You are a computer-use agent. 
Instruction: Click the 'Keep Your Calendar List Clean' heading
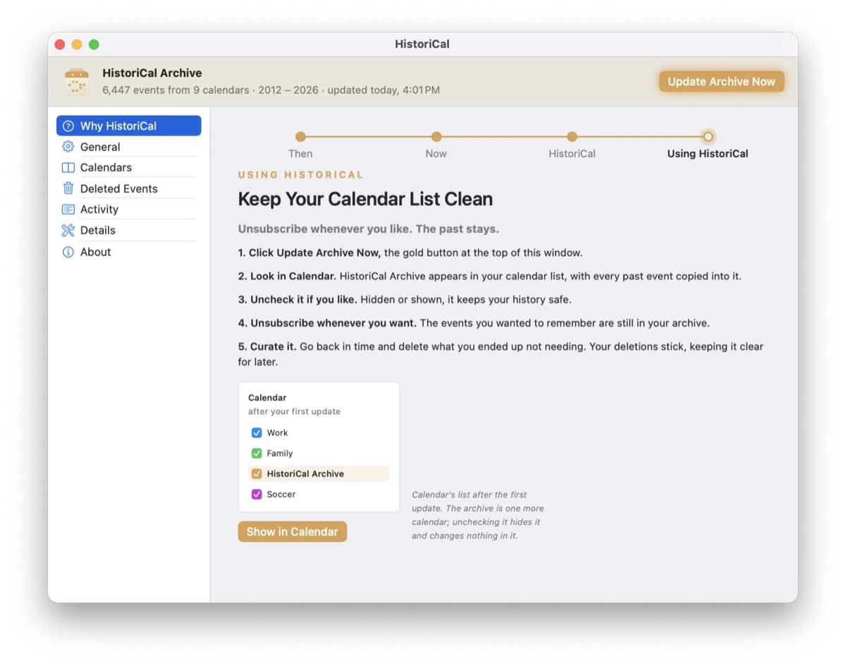365,199
